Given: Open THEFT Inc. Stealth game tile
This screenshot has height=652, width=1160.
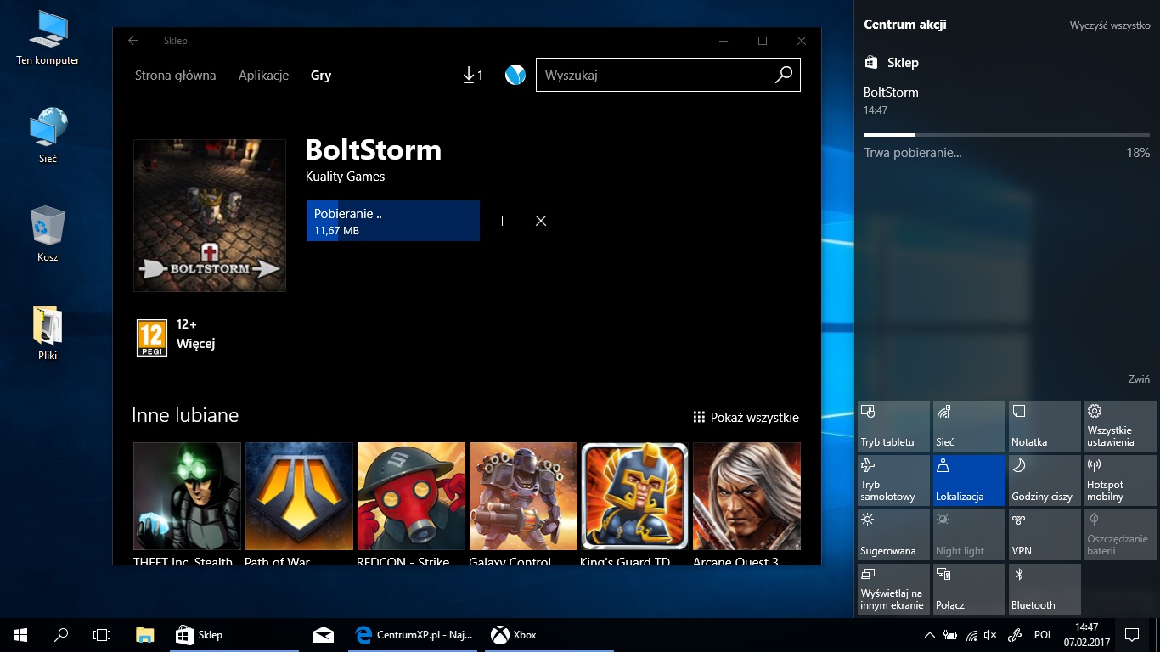Looking at the screenshot, I should (x=187, y=505).
